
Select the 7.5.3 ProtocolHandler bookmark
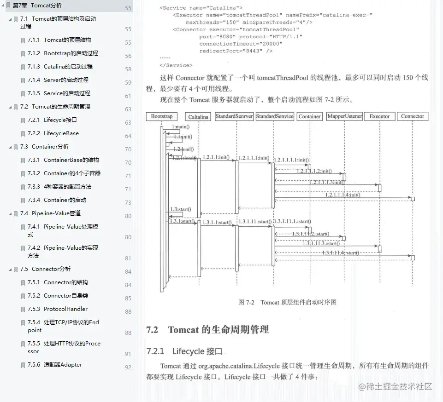tap(58, 309)
